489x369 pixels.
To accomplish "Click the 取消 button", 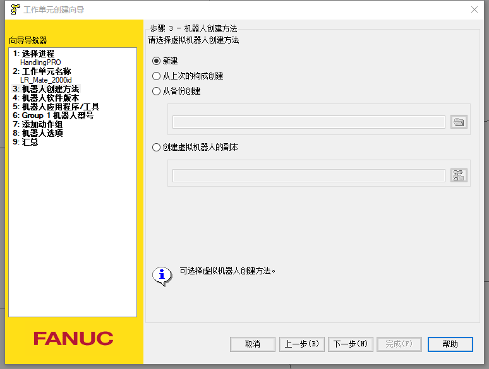I will coord(253,344).
